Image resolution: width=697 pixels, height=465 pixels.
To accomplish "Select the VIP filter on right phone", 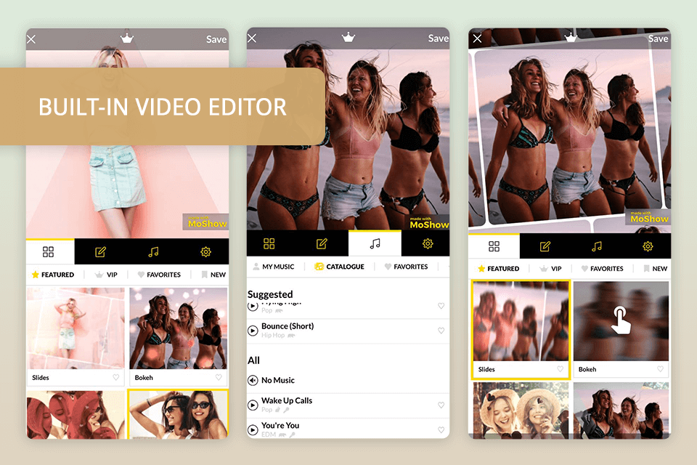I will click(x=551, y=268).
